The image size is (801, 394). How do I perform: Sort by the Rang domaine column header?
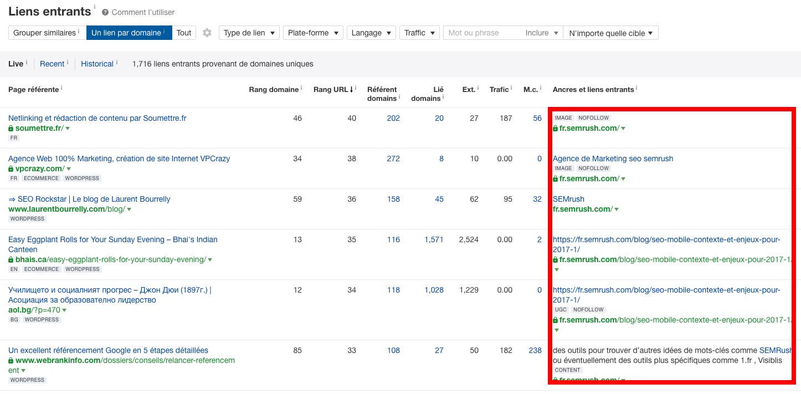(x=274, y=90)
